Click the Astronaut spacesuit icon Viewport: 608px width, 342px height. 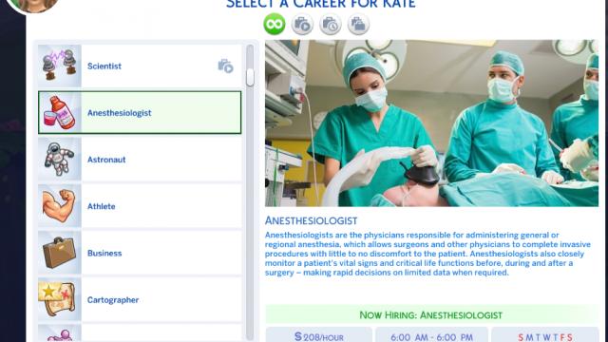pos(59,160)
